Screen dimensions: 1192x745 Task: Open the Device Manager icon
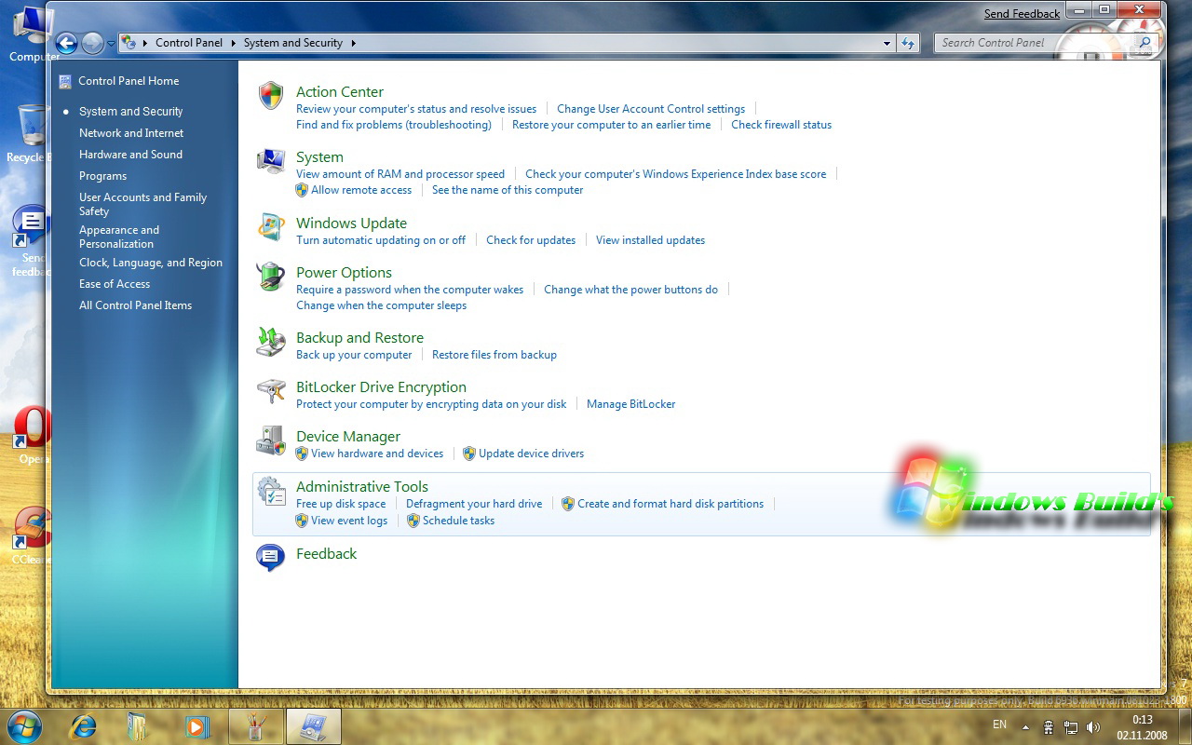(271, 440)
